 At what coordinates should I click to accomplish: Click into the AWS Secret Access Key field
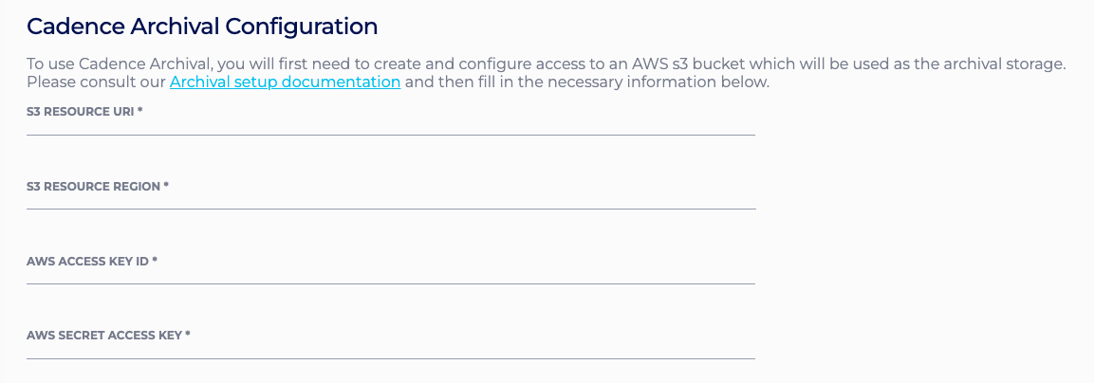(x=390, y=351)
